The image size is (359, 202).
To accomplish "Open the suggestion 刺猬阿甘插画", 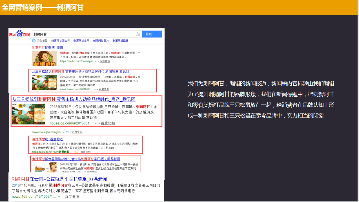I will point(120,41).
